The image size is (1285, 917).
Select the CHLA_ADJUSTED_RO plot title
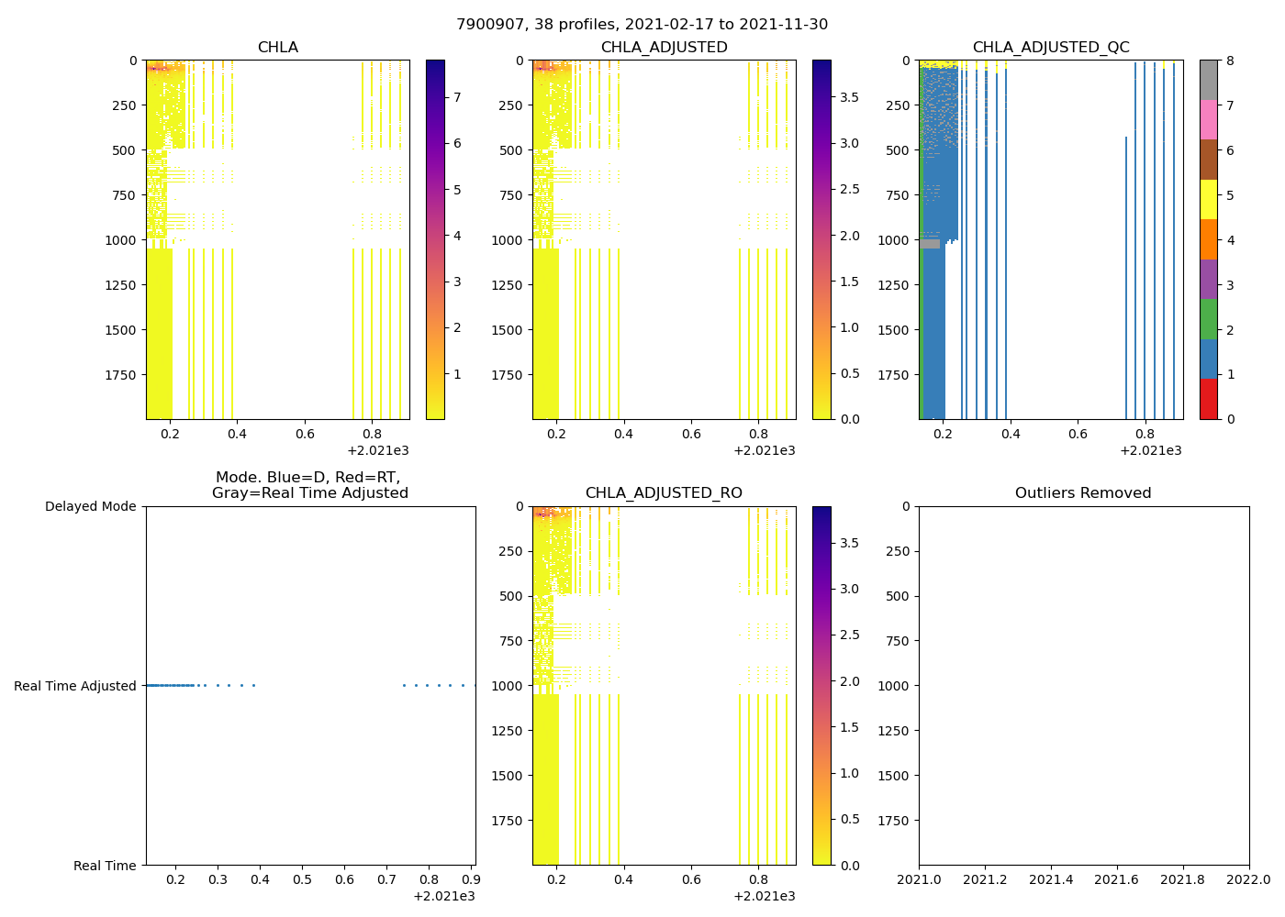(x=664, y=493)
